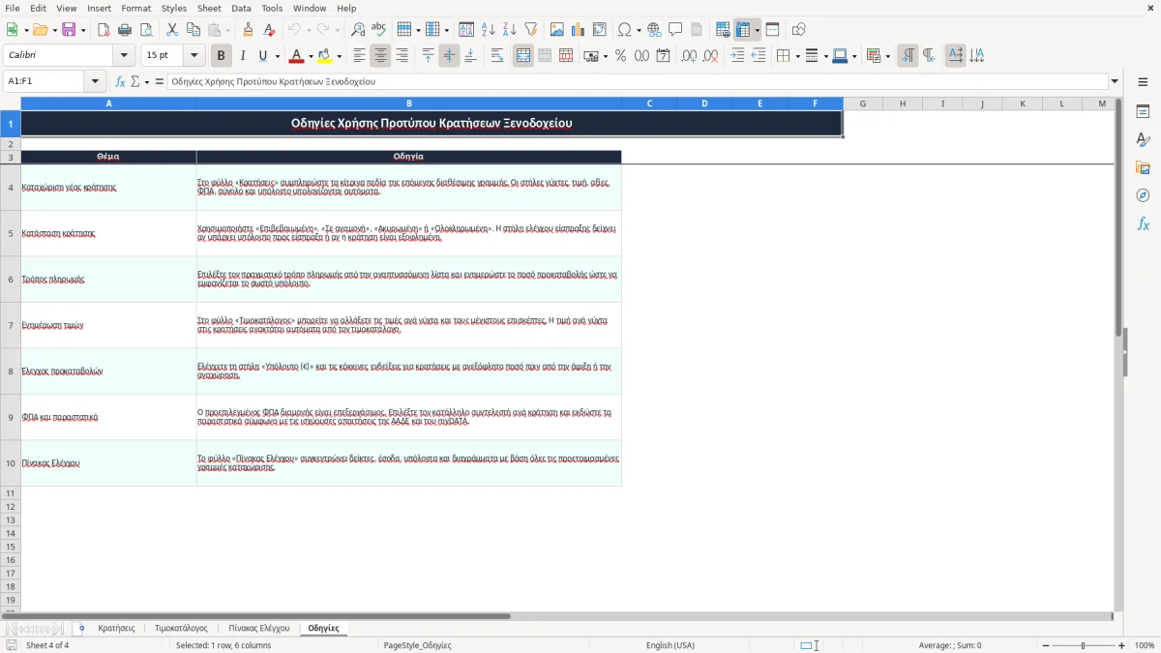Screen dimensions: 1161x653
Task: Expand the formula bar
Action: point(1115,82)
